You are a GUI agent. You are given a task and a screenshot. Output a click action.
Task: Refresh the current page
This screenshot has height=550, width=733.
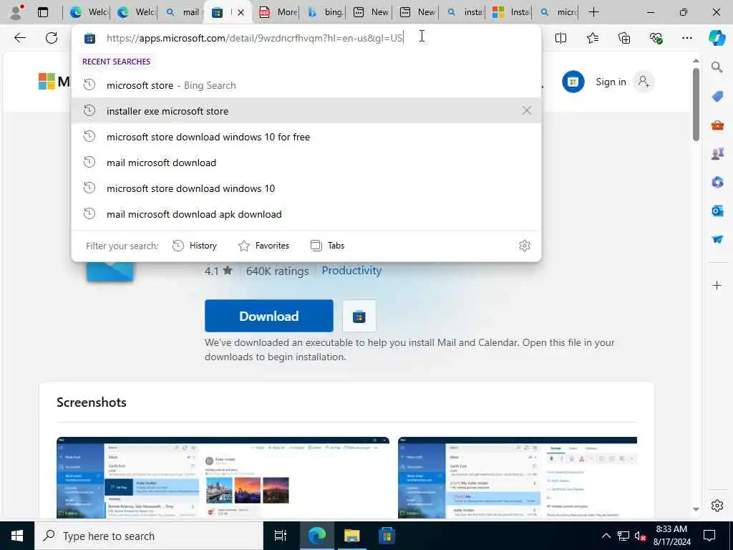click(x=52, y=38)
